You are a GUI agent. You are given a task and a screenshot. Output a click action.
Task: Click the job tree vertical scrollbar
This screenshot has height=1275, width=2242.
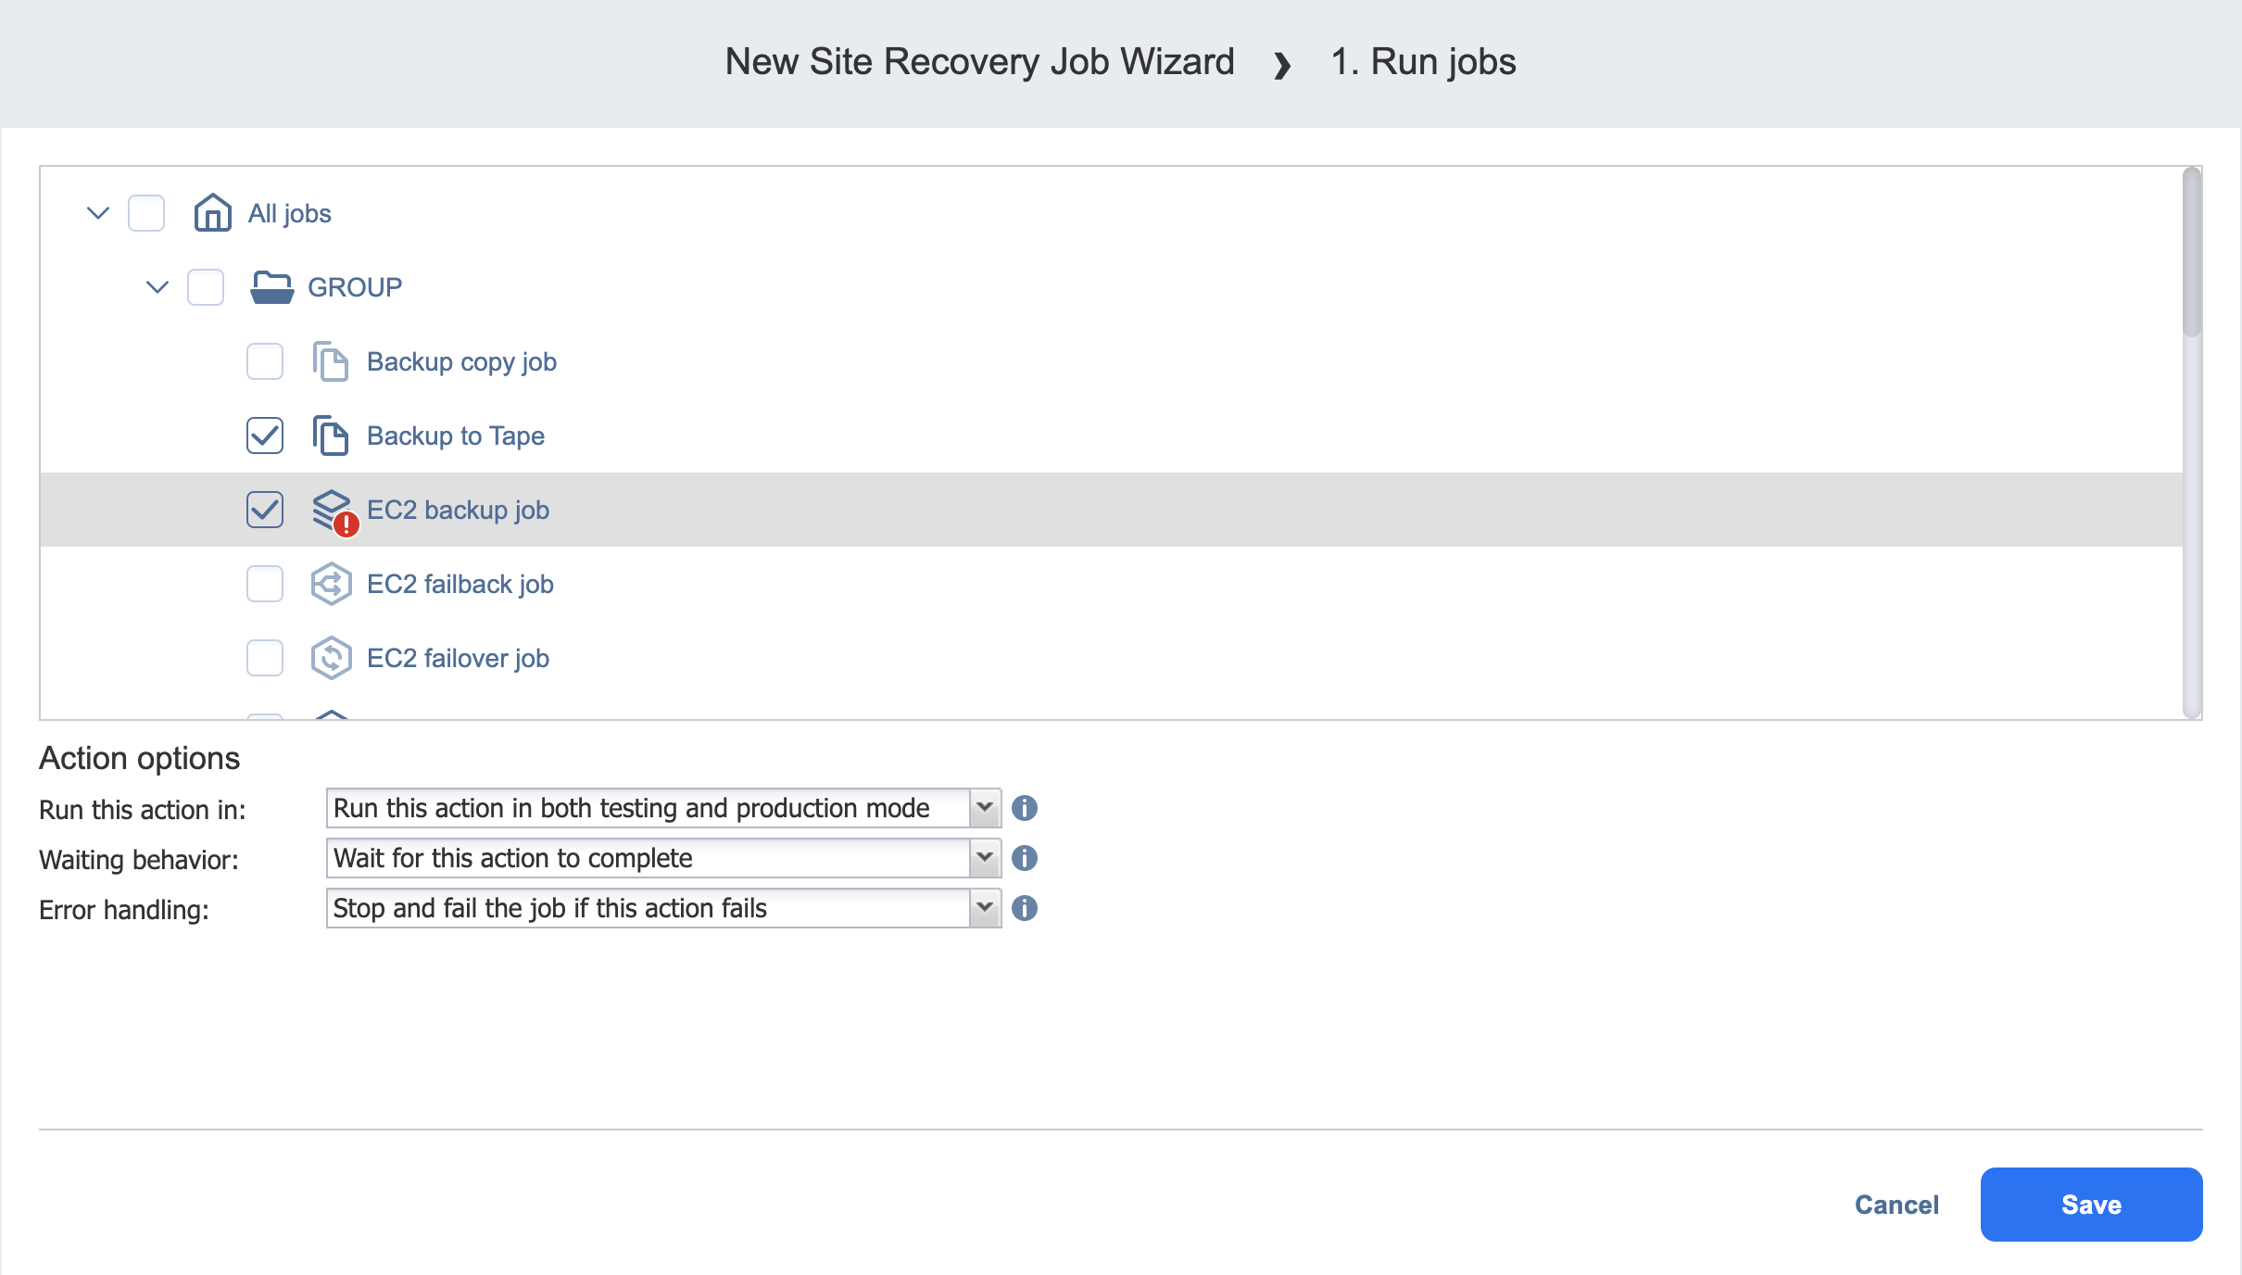pos(2191,252)
